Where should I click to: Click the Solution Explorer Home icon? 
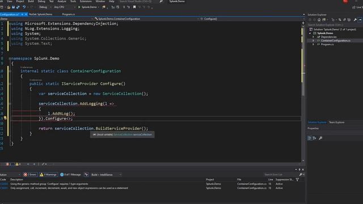319,20
